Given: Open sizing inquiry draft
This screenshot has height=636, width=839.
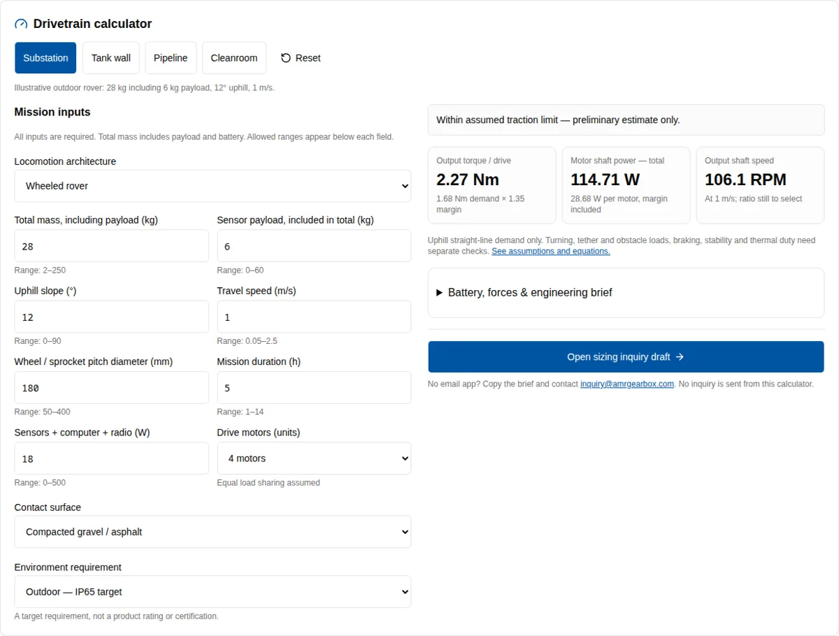Looking at the screenshot, I should pyautogui.click(x=626, y=357).
